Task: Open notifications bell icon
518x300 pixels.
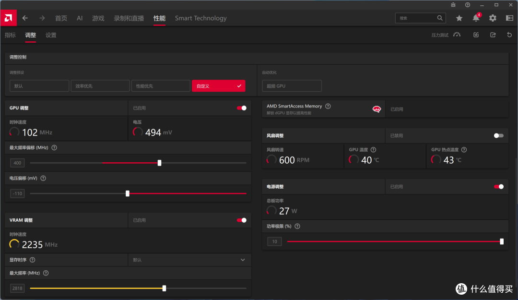Action: point(476,18)
